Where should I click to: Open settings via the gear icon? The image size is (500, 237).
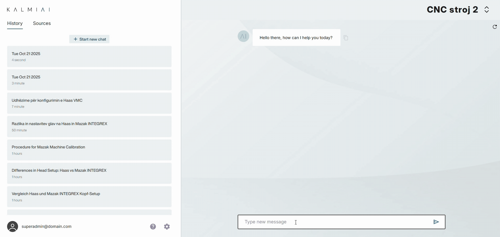(x=167, y=227)
